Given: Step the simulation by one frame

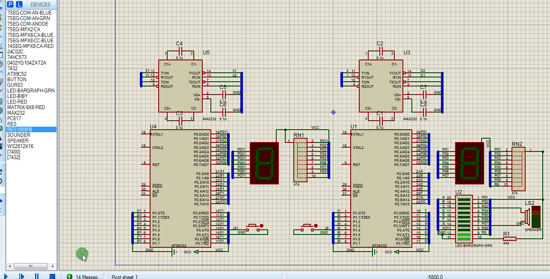Looking at the screenshot, I should tap(21, 276).
